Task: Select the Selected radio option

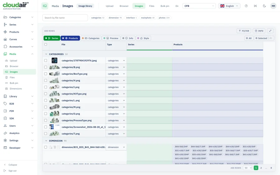Action: (x=261, y=38)
